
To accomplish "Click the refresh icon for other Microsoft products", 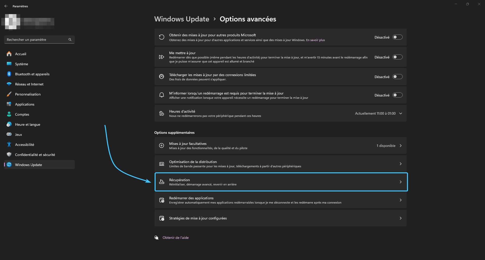I will pos(162,37).
